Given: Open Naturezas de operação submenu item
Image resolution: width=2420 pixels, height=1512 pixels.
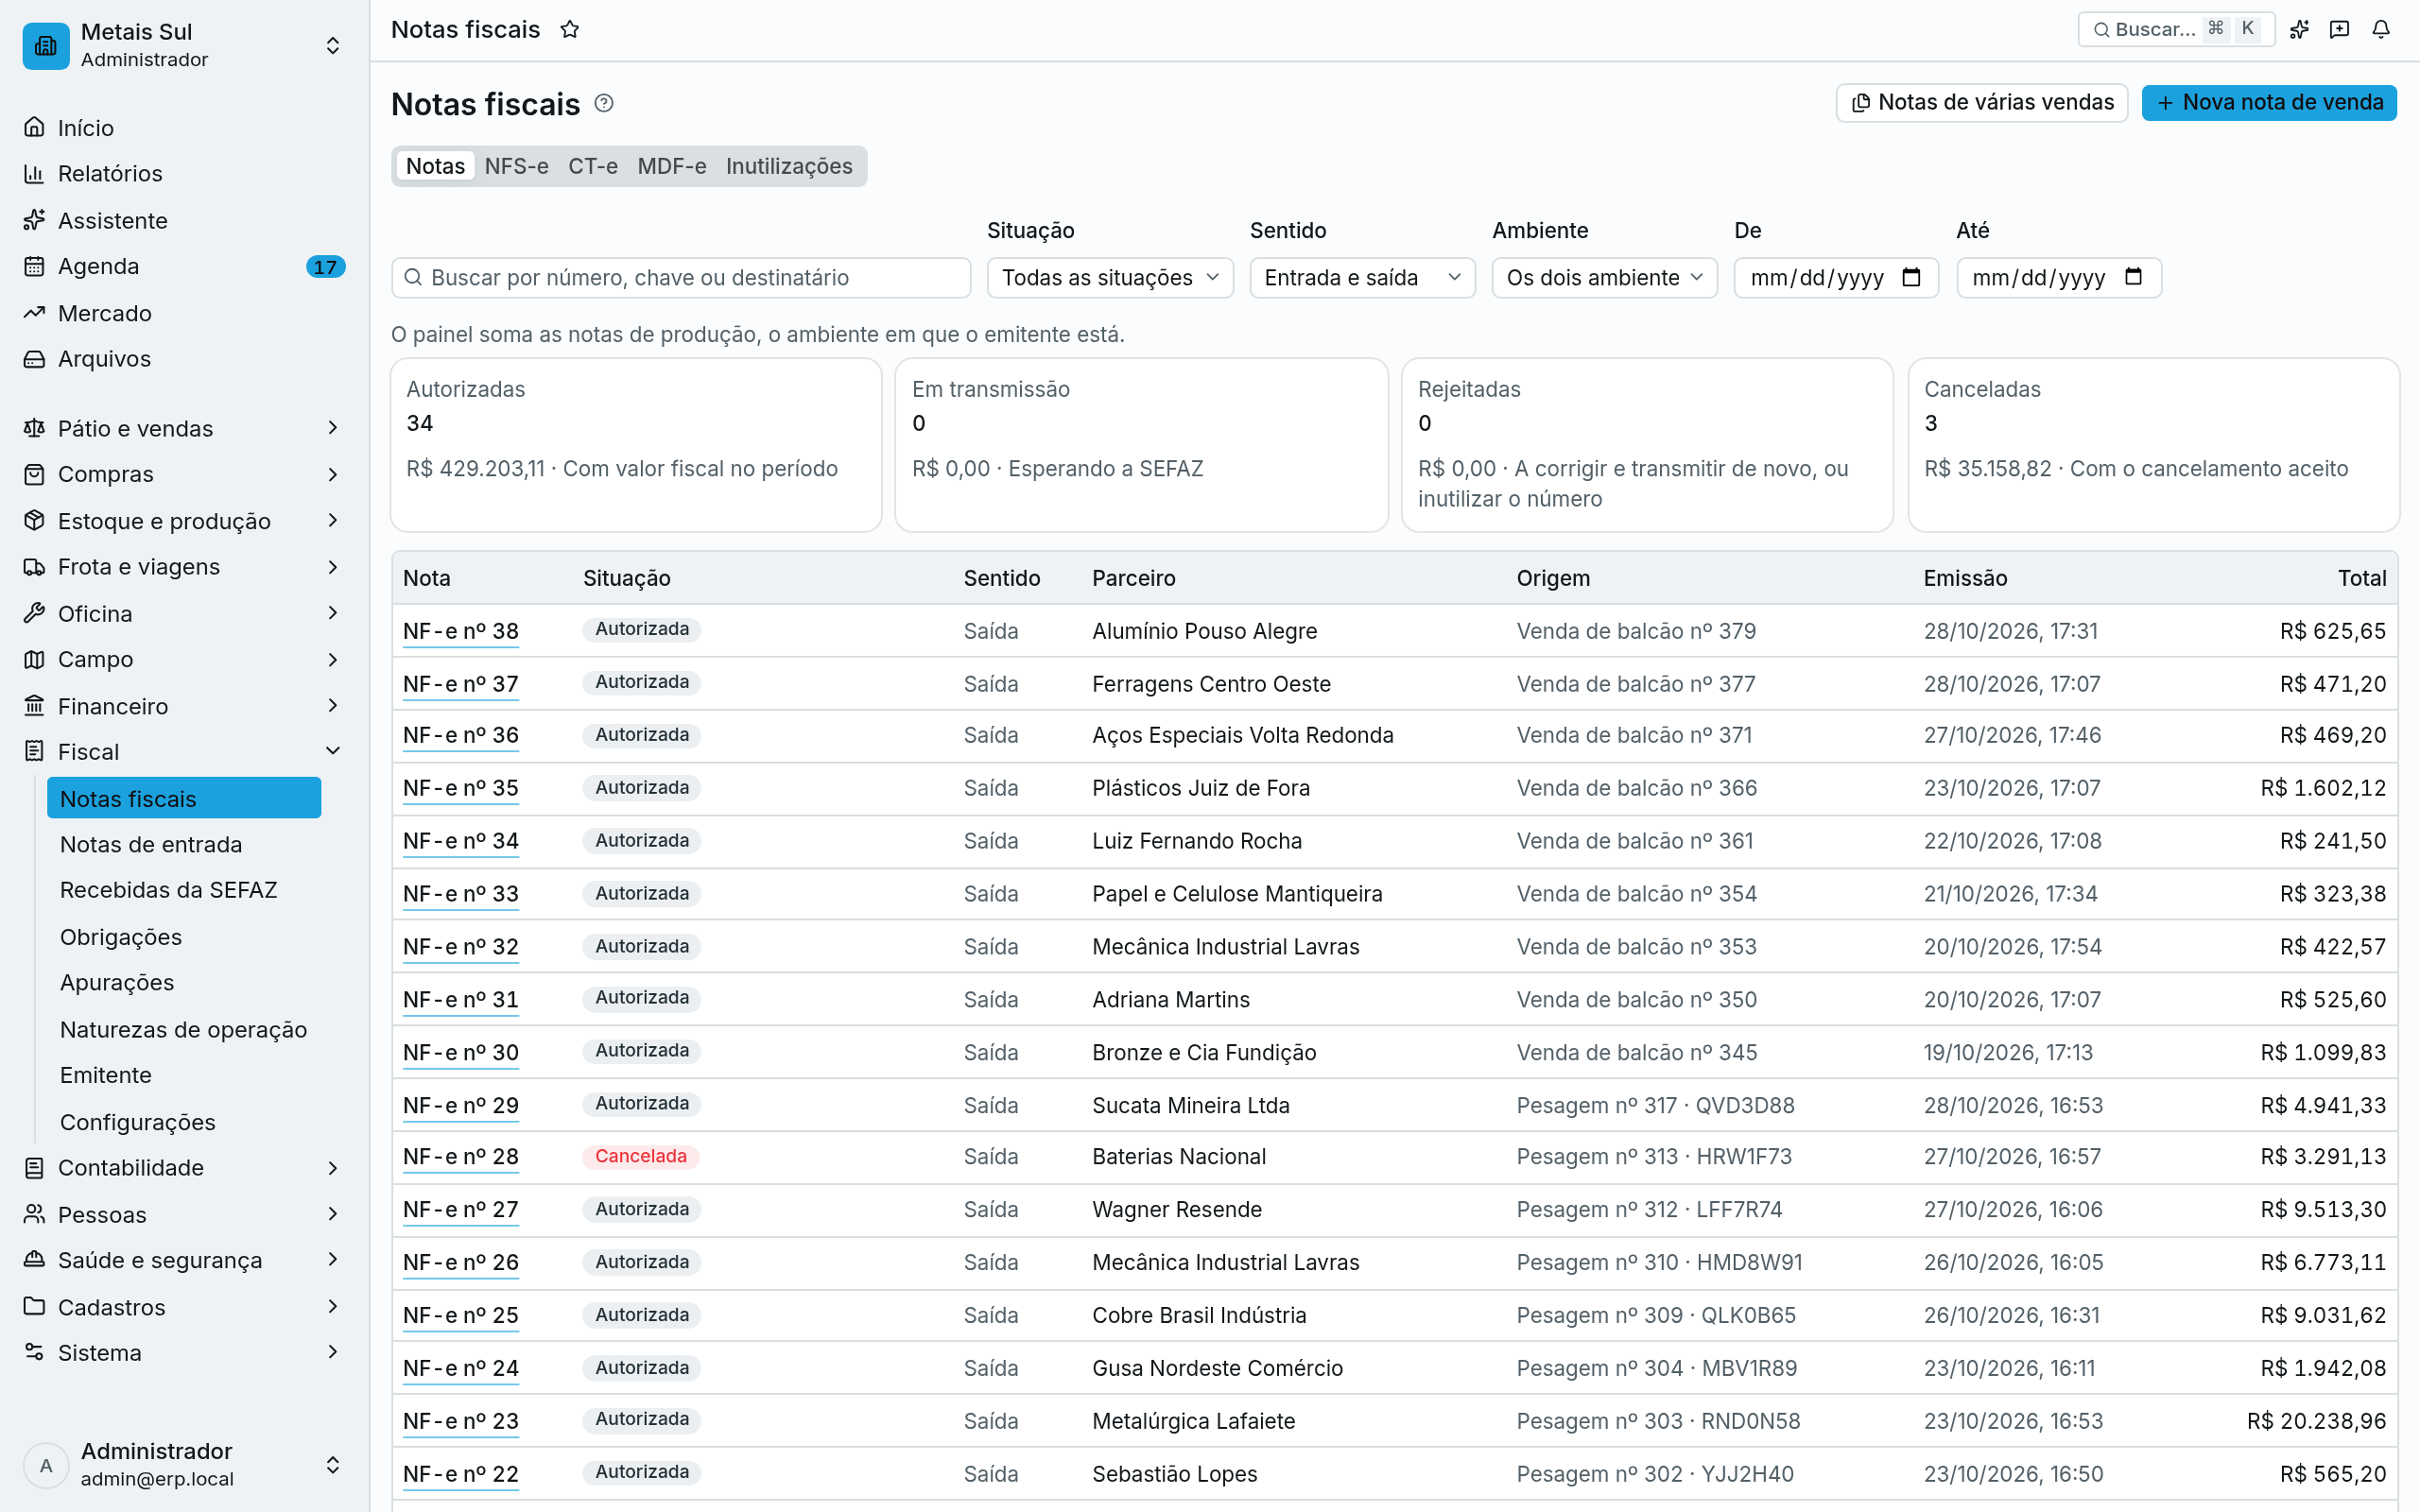Looking at the screenshot, I should (x=184, y=1029).
